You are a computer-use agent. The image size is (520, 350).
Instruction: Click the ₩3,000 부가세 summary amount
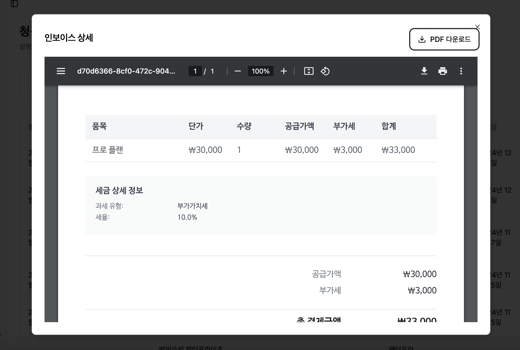(x=422, y=290)
